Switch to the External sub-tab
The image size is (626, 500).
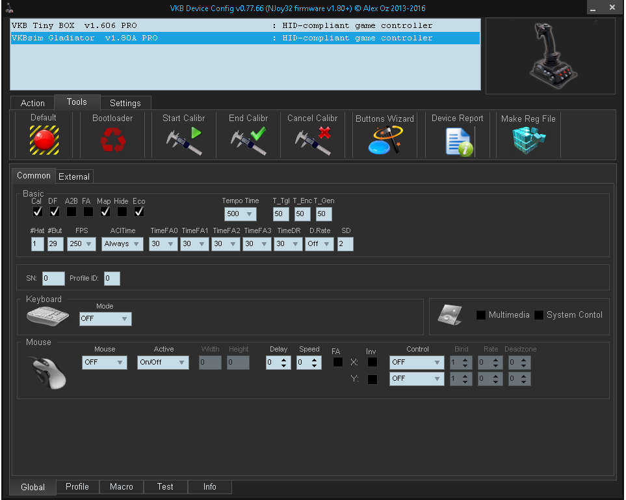pos(74,176)
